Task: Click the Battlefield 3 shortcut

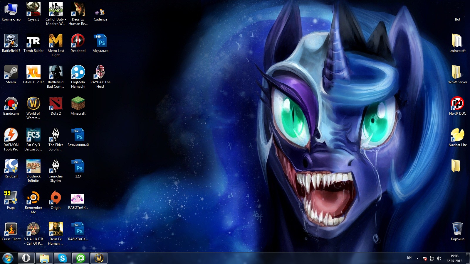Action: point(11,44)
